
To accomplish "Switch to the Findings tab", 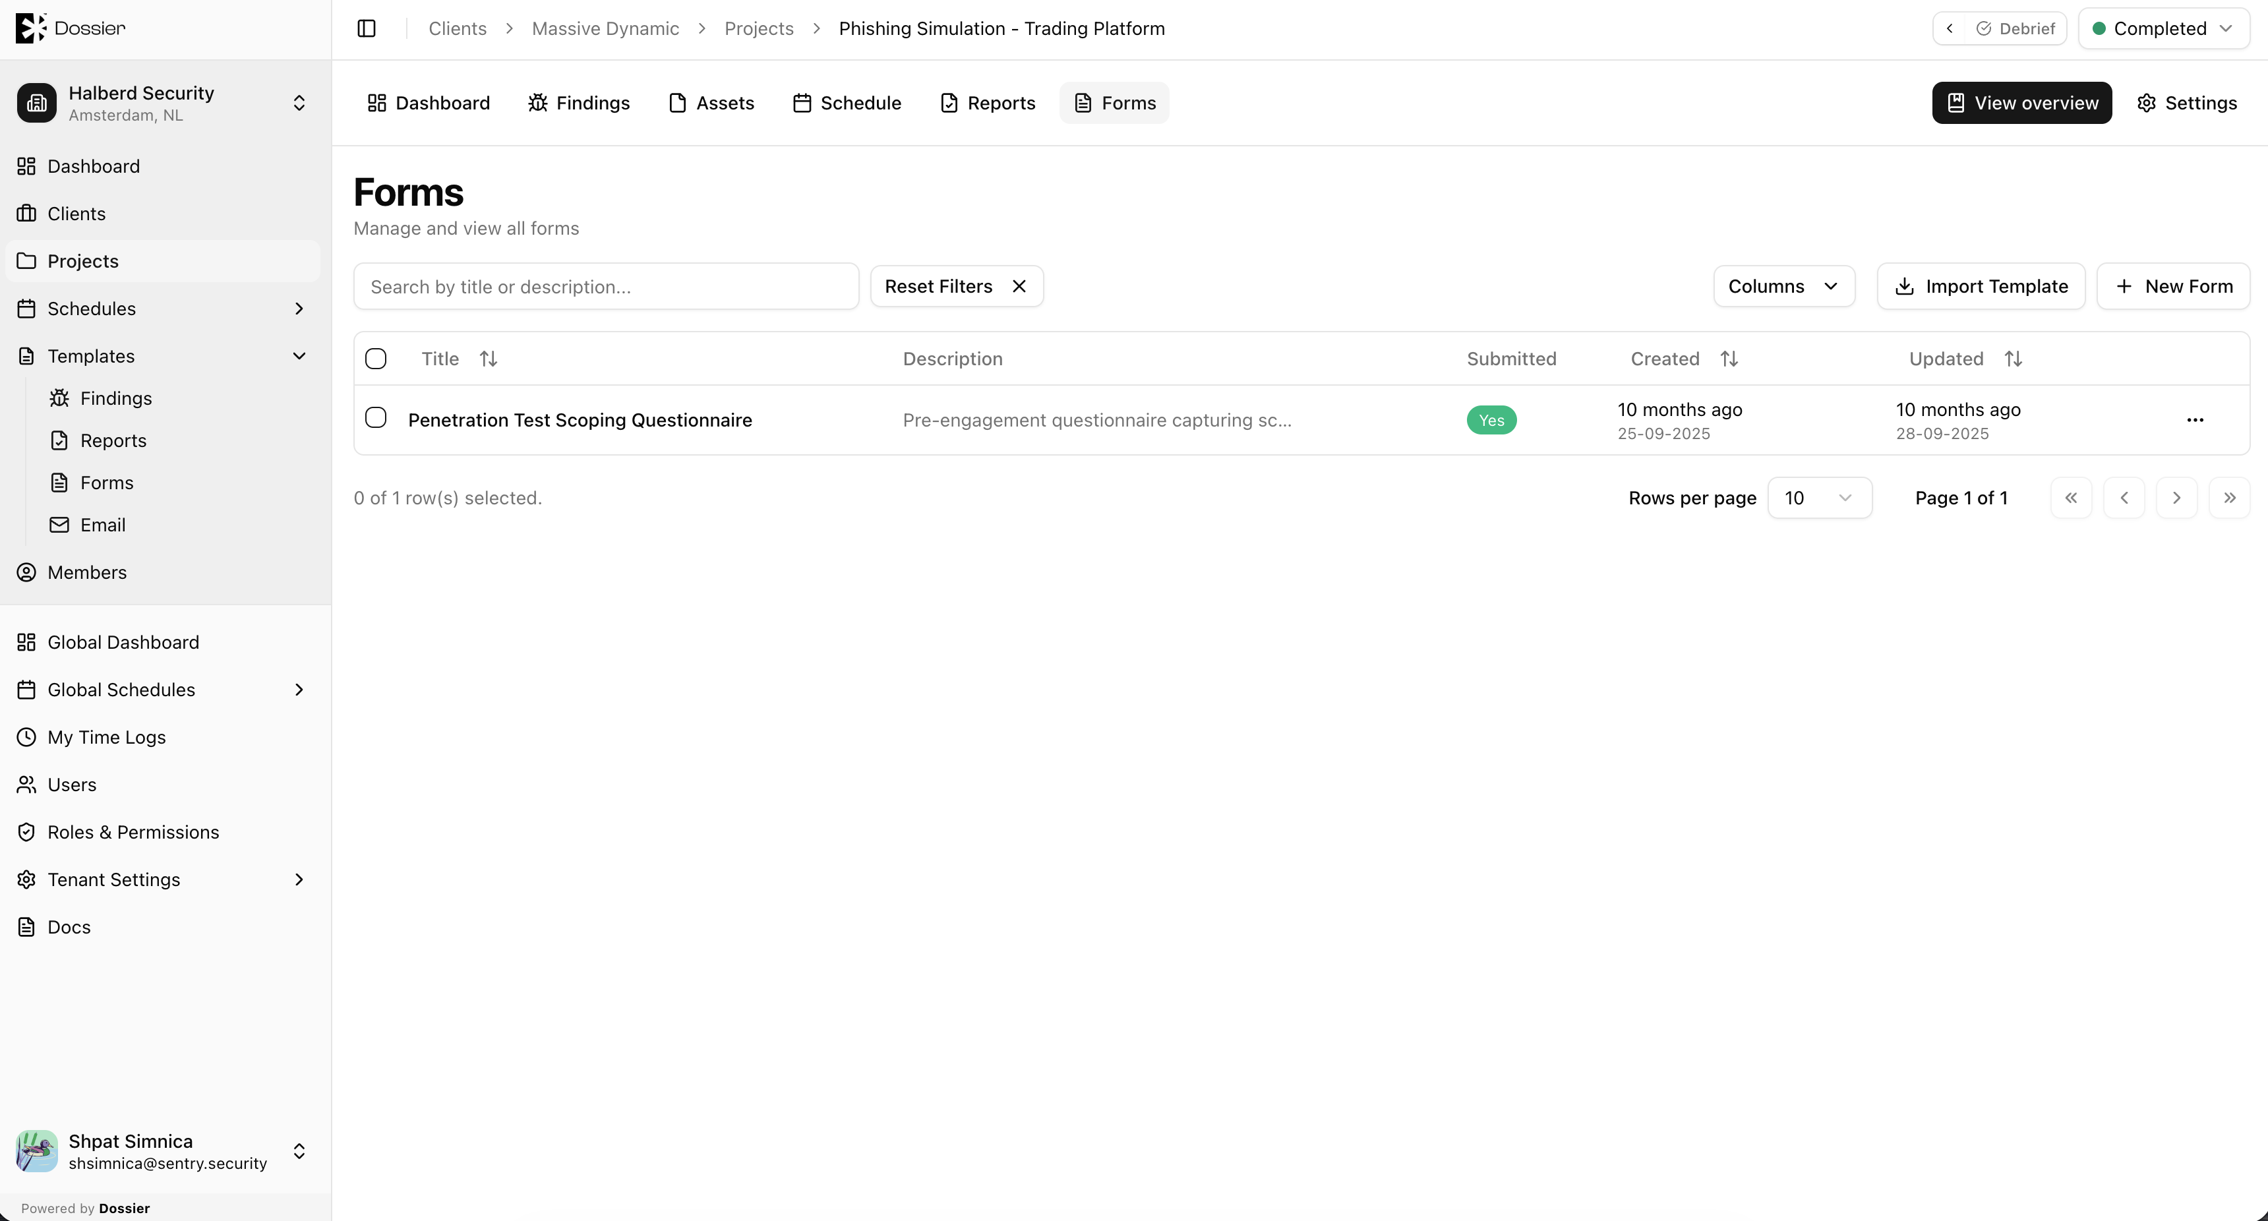I will point(580,103).
